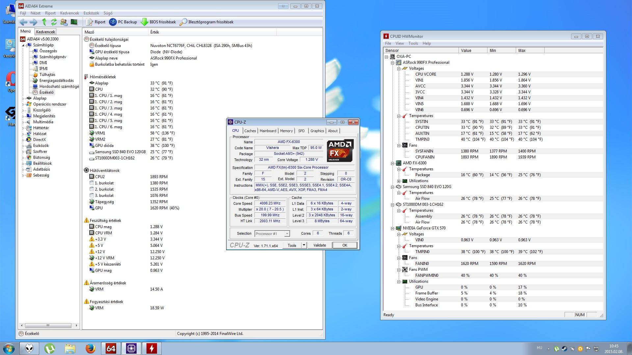The height and width of the screenshot is (355, 632).
Task: Switch to the Mainboard tab in CPU-Z
Action: pos(268,131)
